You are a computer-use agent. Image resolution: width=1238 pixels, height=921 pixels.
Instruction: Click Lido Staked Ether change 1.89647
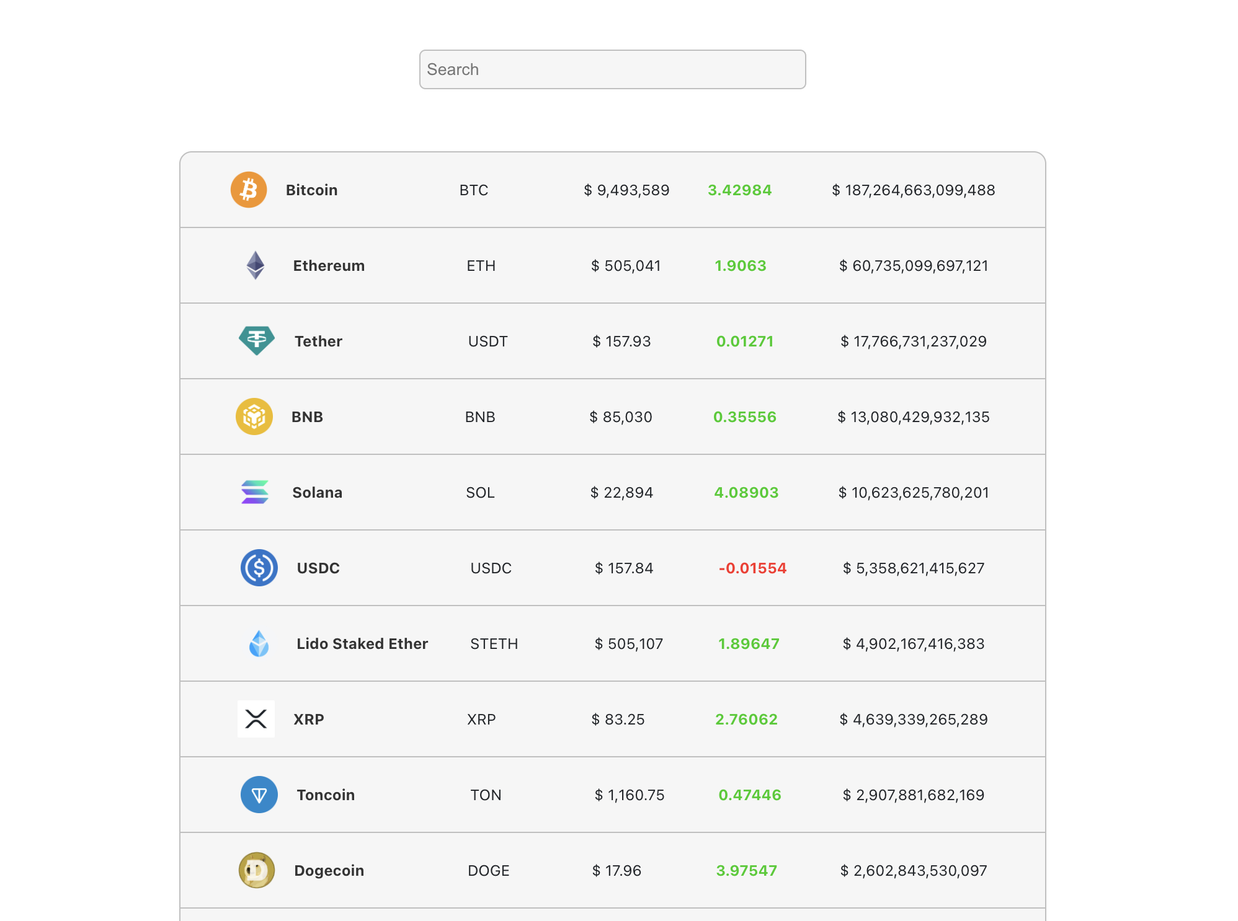(x=749, y=644)
